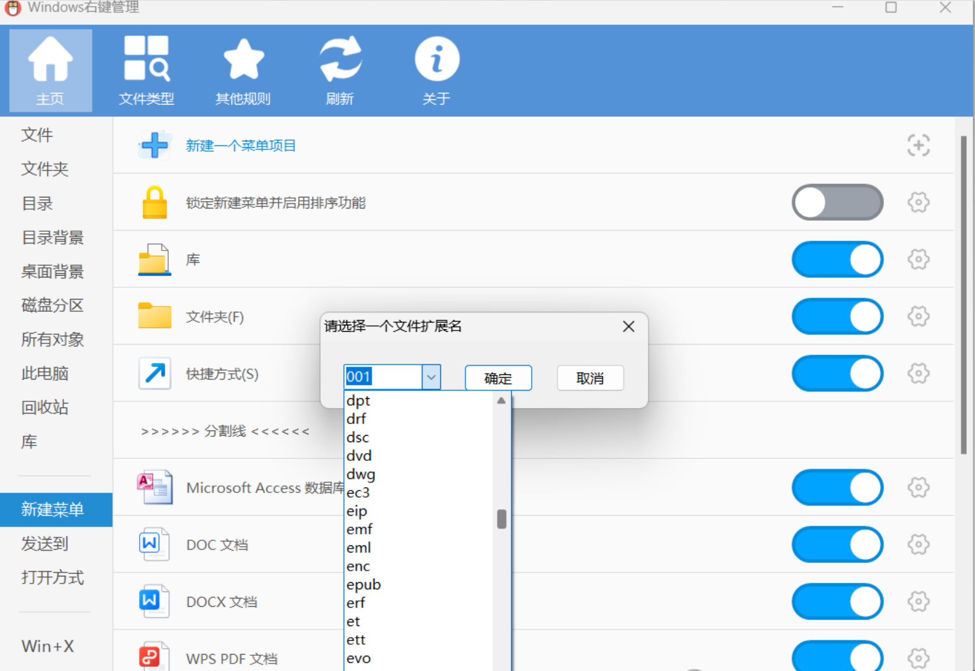This screenshot has width=975, height=671.
Task: Open settings gear for DOCX 文档 row
Action: tap(918, 600)
